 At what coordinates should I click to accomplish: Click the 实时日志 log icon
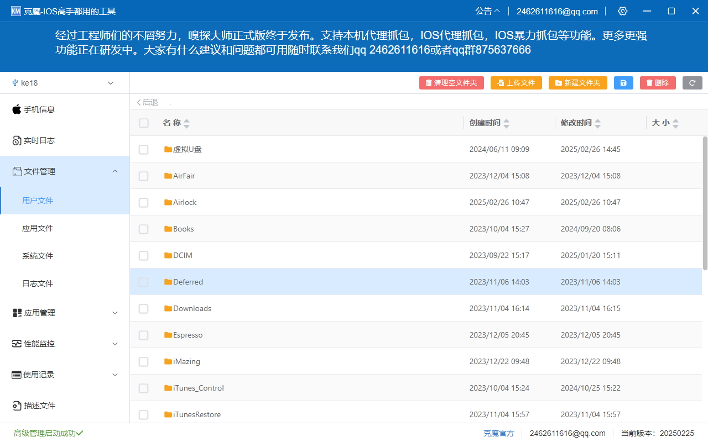17,140
